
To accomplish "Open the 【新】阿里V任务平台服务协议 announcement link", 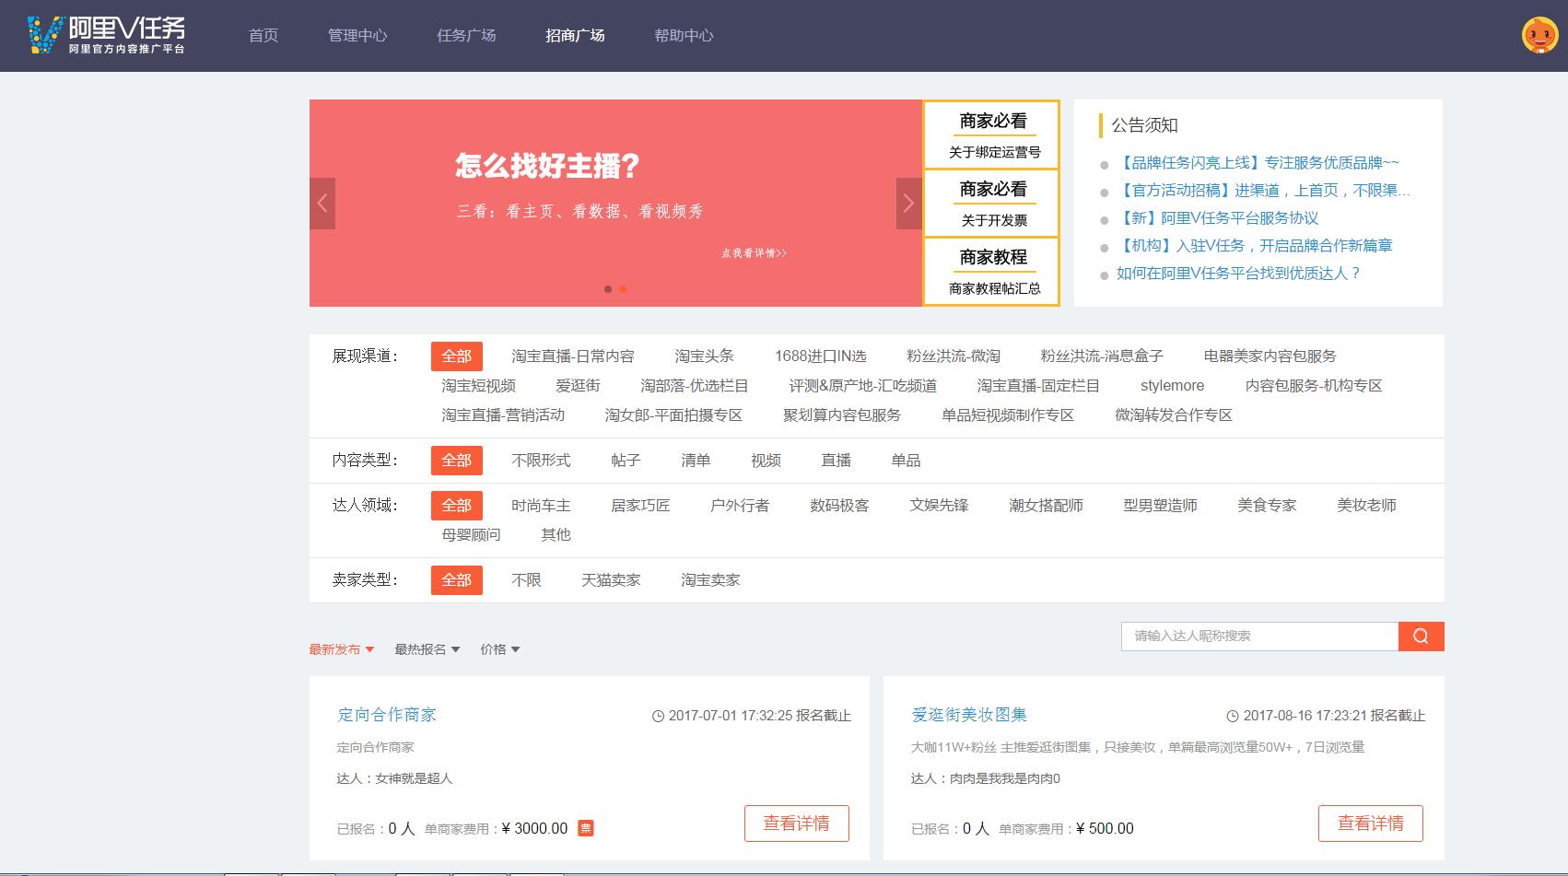I will [1218, 217].
